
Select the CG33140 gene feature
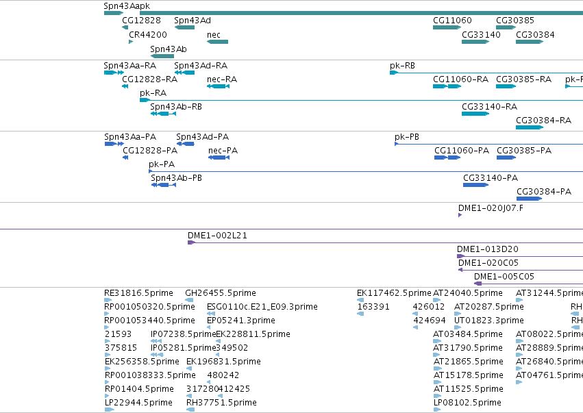(475, 42)
